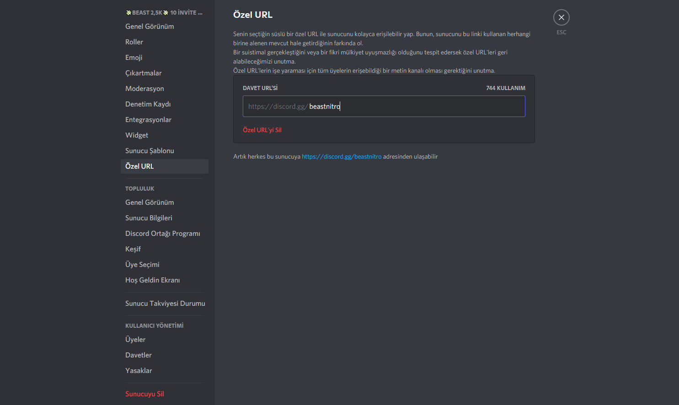679x405 pixels.
Task: Click the DAVET URL'Sİ label
Action: [x=260, y=88]
